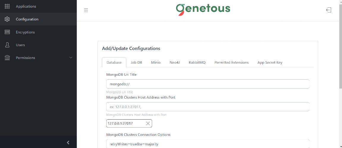
Task: Click the Add/Update Configurations heading
Action: [131, 49]
